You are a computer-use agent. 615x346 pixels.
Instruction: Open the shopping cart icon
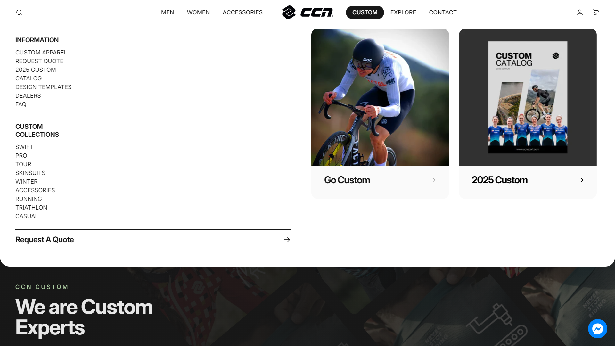[596, 12]
